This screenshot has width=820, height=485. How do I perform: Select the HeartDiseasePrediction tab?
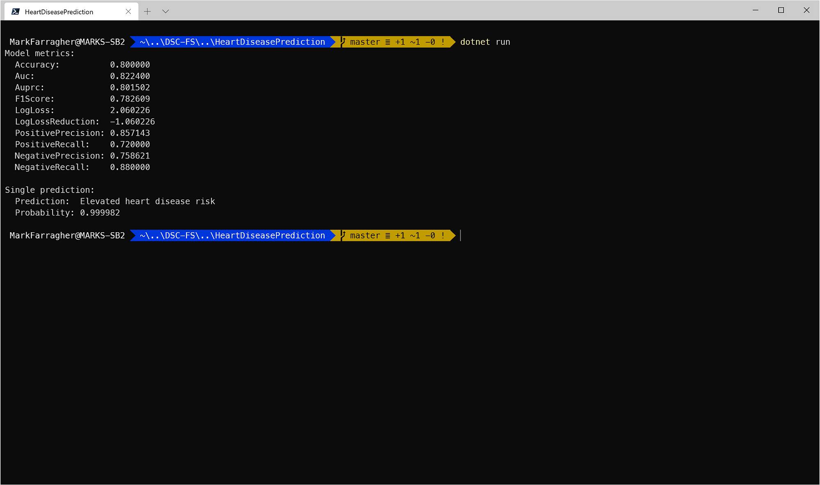pyautogui.click(x=59, y=12)
